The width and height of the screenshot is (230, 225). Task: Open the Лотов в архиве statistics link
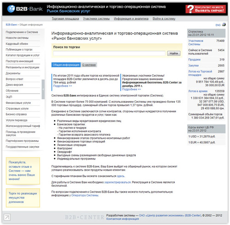point(198,91)
